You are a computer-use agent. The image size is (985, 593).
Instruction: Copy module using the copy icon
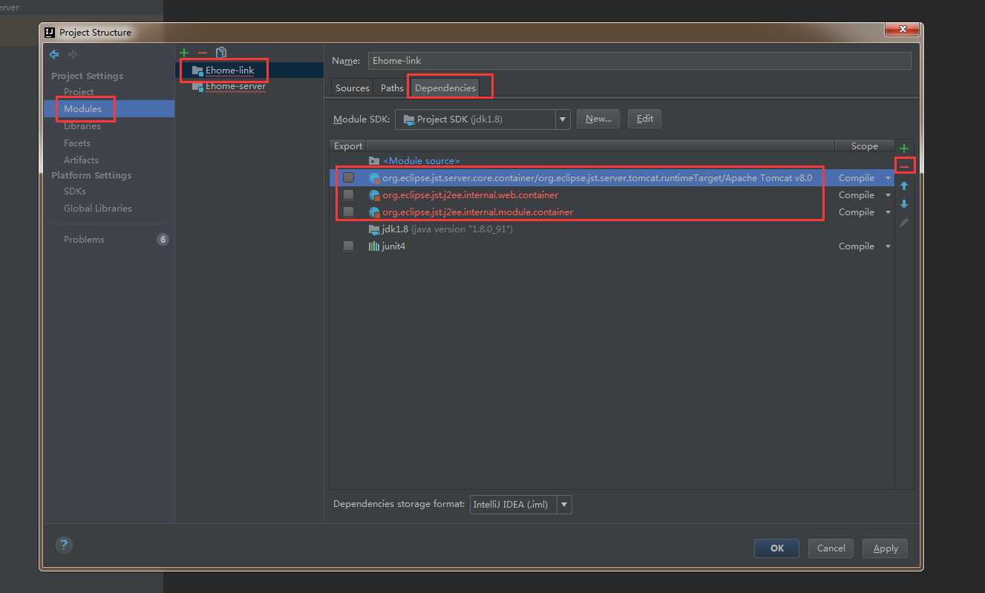pyautogui.click(x=221, y=53)
